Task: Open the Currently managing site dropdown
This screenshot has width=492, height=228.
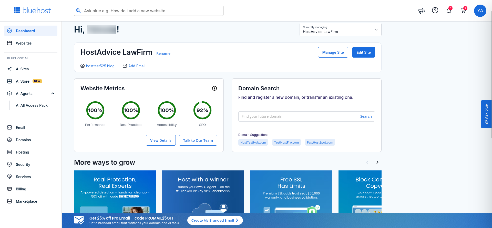Action: [340, 30]
